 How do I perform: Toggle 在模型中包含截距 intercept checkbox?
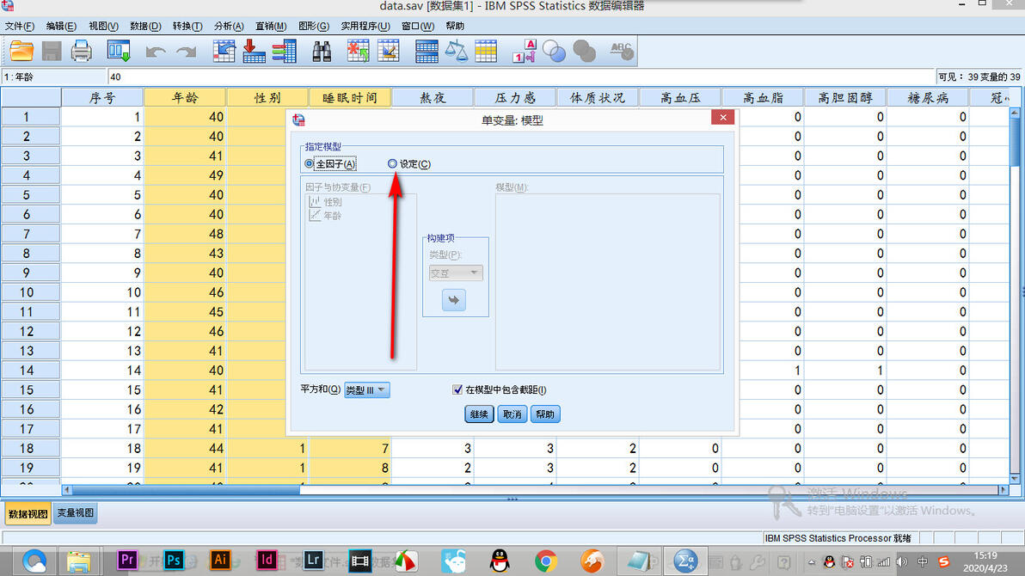[457, 389]
